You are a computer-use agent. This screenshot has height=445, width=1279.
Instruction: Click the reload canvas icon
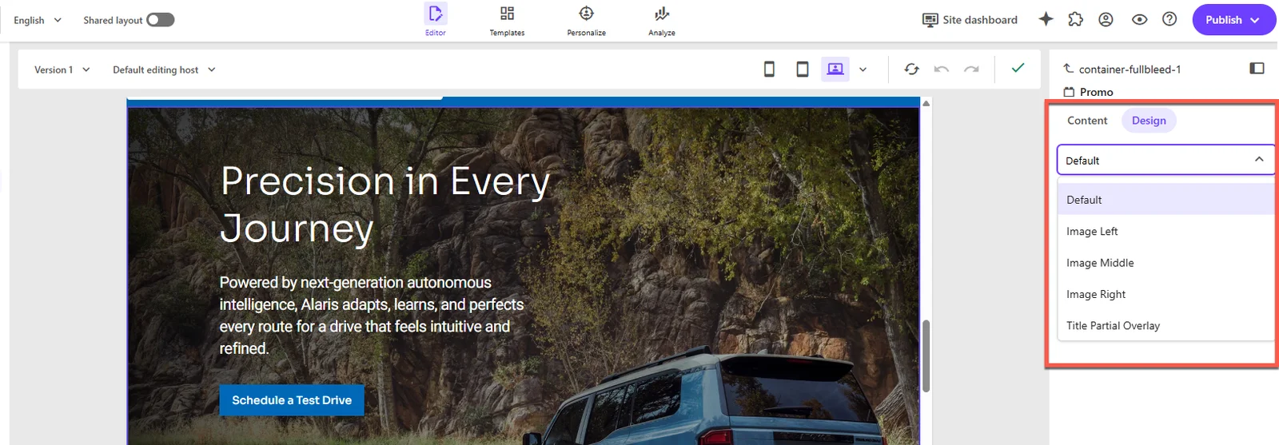[911, 70]
